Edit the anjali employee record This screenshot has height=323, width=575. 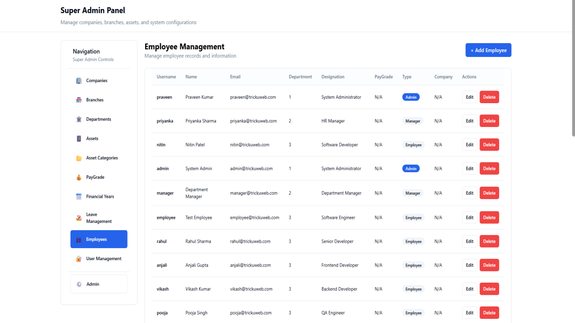(x=469, y=265)
